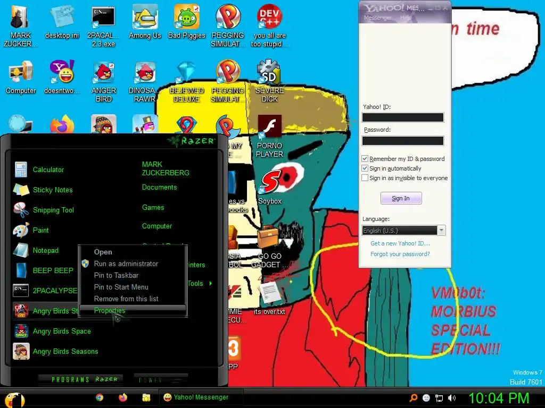545x408 pixels.
Task: Click the magnifier tray icon
Action: (413, 398)
